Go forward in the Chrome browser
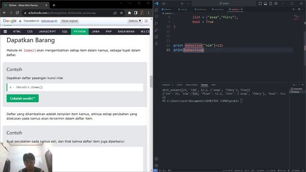The height and width of the screenshot is (172, 306). 11,13
